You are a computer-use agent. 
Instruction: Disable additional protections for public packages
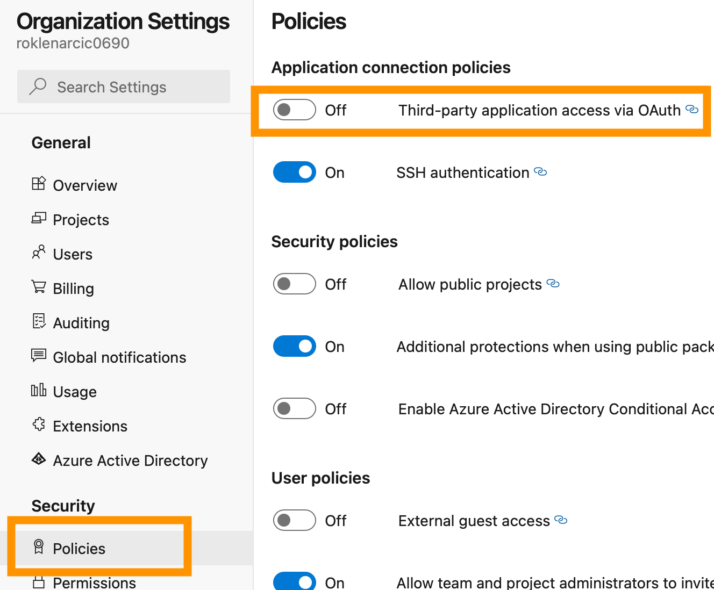tap(294, 347)
